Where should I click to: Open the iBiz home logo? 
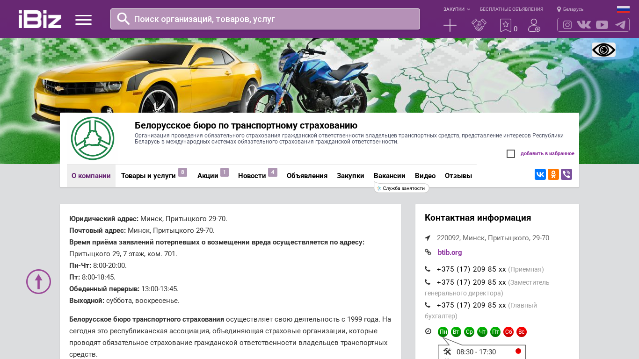[40, 19]
